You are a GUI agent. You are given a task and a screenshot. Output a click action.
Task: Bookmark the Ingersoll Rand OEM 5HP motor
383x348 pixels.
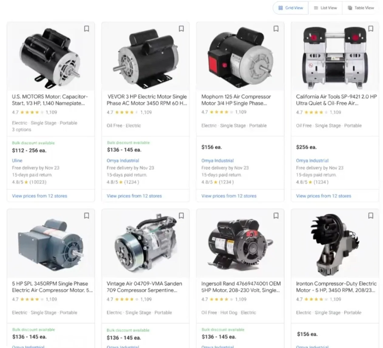coord(276,215)
